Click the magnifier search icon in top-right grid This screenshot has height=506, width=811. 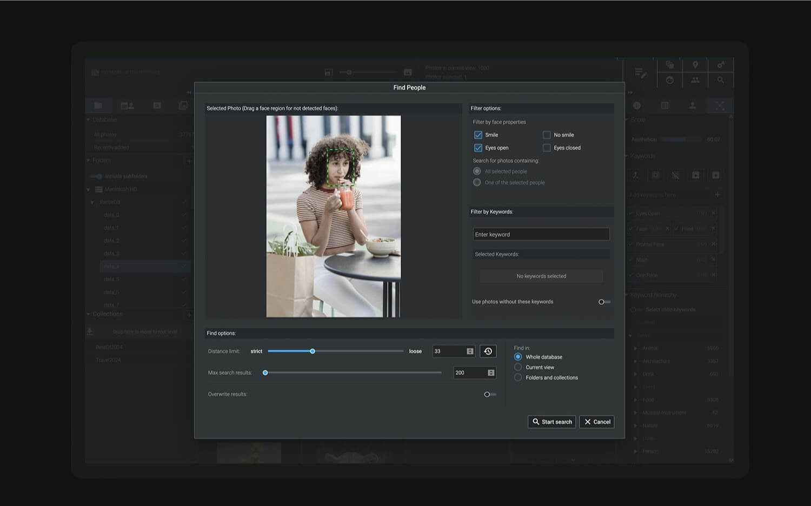[x=721, y=80]
